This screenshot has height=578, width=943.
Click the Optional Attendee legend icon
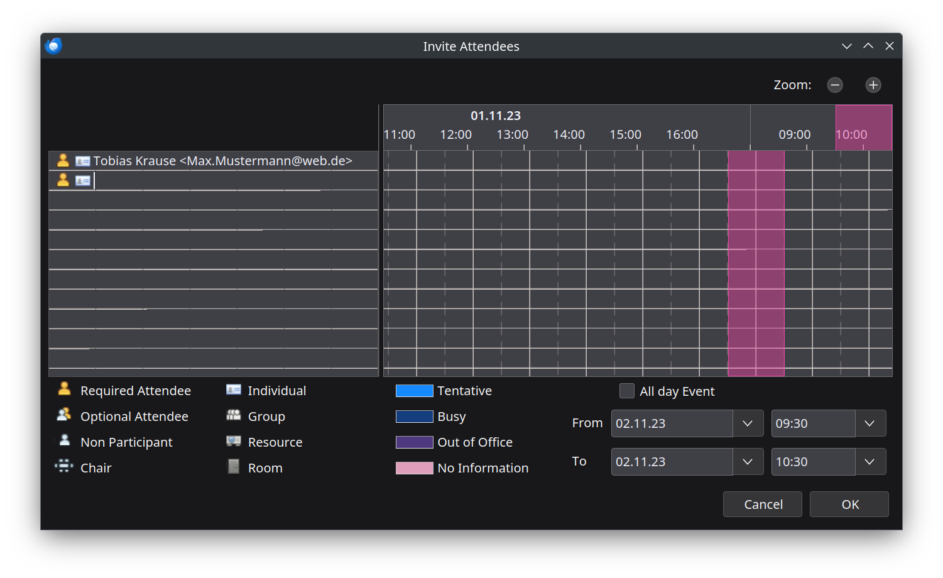pyautogui.click(x=64, y=416)
